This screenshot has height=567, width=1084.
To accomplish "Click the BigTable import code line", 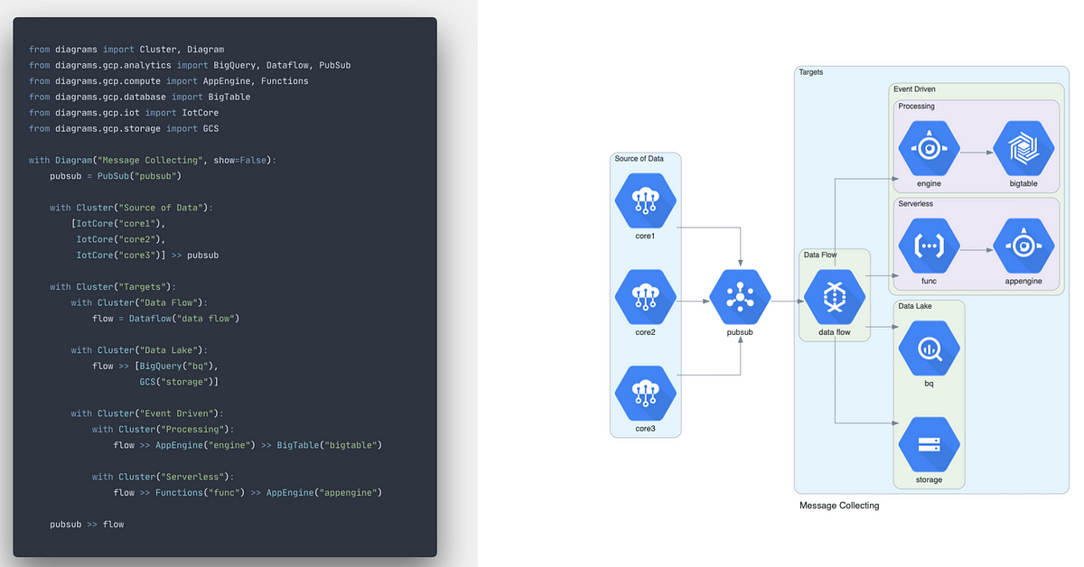I will 140,97.
